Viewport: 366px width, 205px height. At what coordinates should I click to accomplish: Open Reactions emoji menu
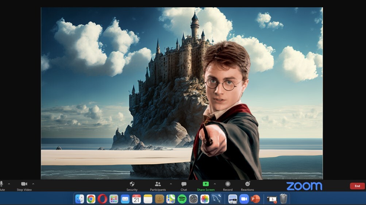247,186
